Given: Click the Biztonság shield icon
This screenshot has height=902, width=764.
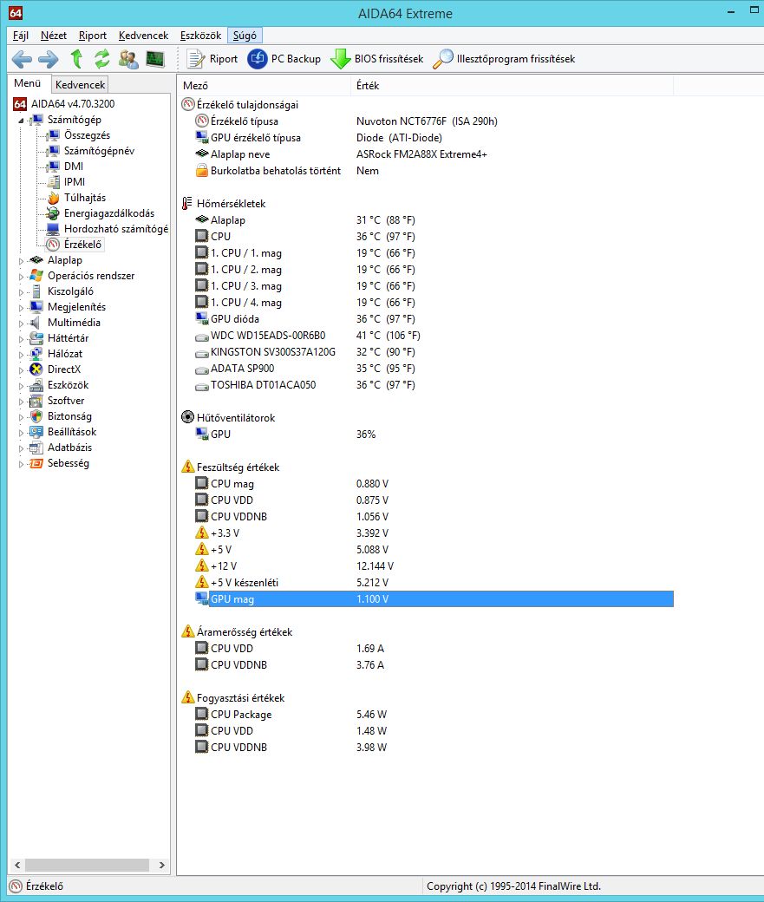Looking at the screenshot, I should [x=36, y=416].
